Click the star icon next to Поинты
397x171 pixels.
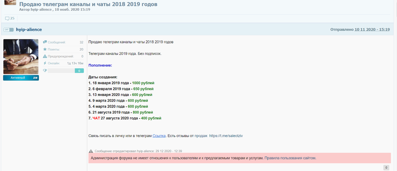pos(45,49)
